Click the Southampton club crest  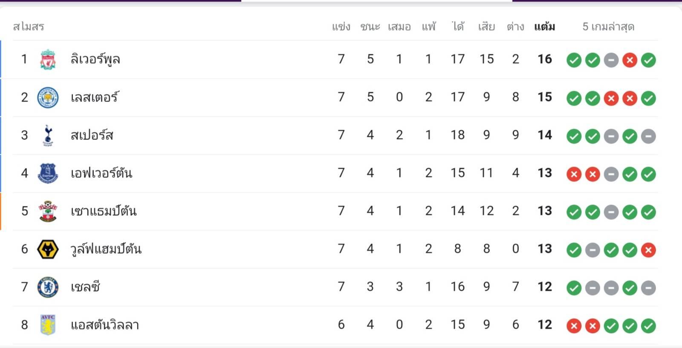[x=48, y=211]
